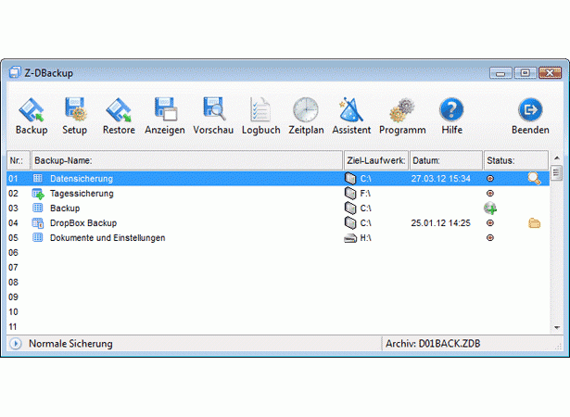Click the grid icon beside Dokumente und Einstellungen
The height and width of the screenshot is (417, 570).
click(x=37, y=237)
